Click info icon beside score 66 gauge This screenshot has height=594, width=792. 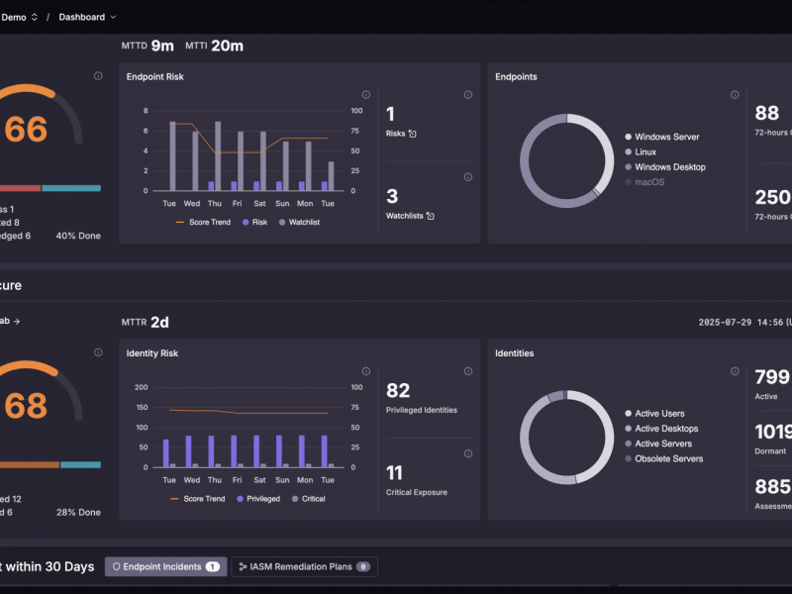98,76
